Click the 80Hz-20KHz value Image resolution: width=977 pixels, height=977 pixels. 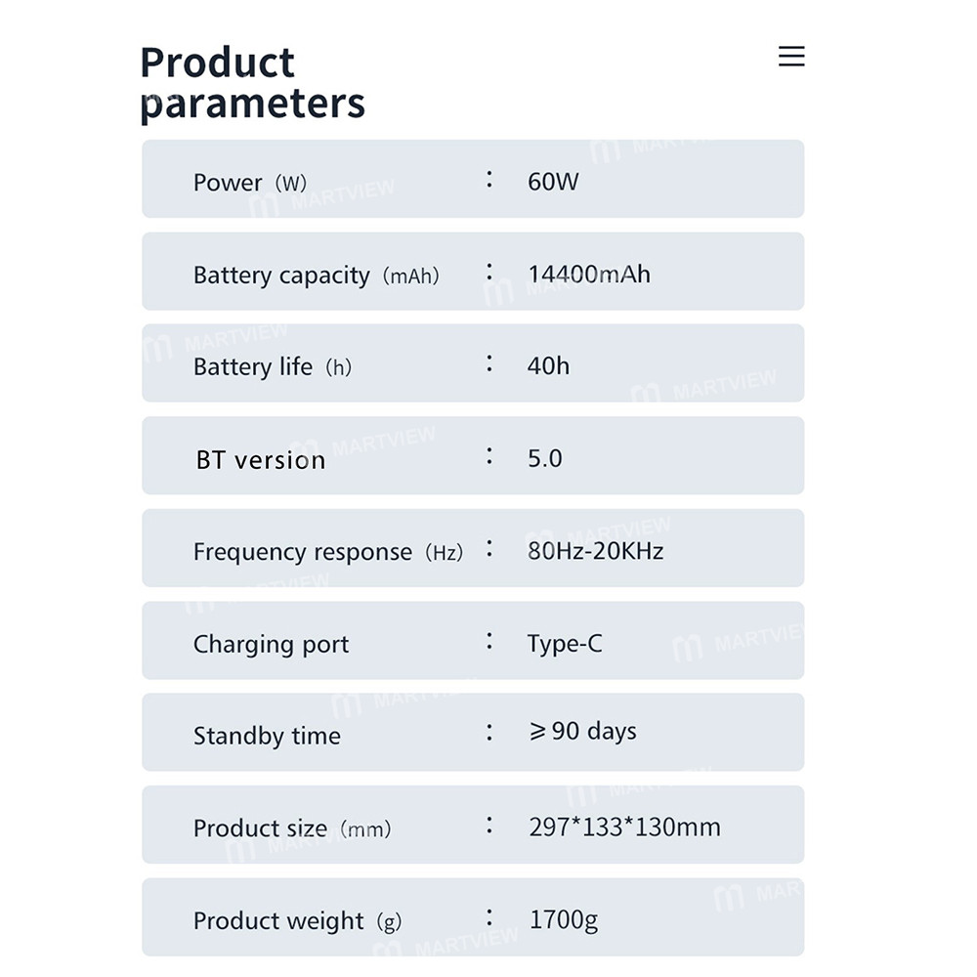[x=595, y=551]
